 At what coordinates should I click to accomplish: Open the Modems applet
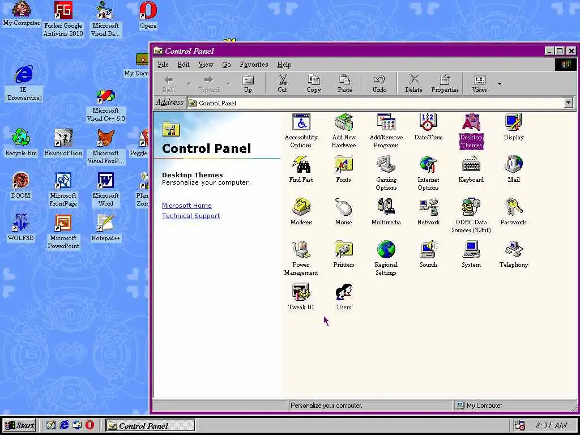click(x=301, y=212)
